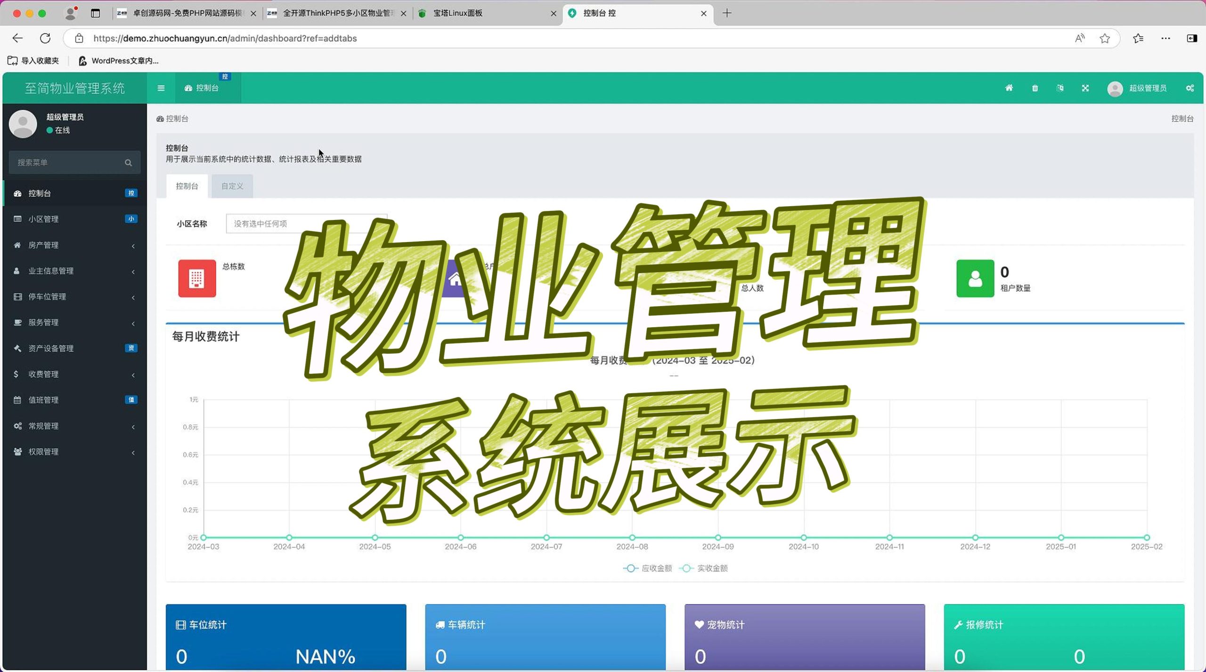1206x672 pixels.
Task: Click the favorites star icon in address bar
Action: point(1105,38)
